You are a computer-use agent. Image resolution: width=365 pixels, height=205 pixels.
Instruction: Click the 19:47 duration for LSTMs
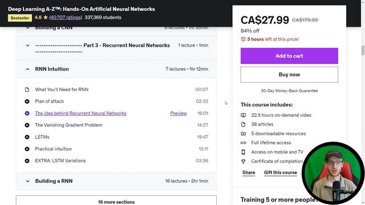coord(203,137)
